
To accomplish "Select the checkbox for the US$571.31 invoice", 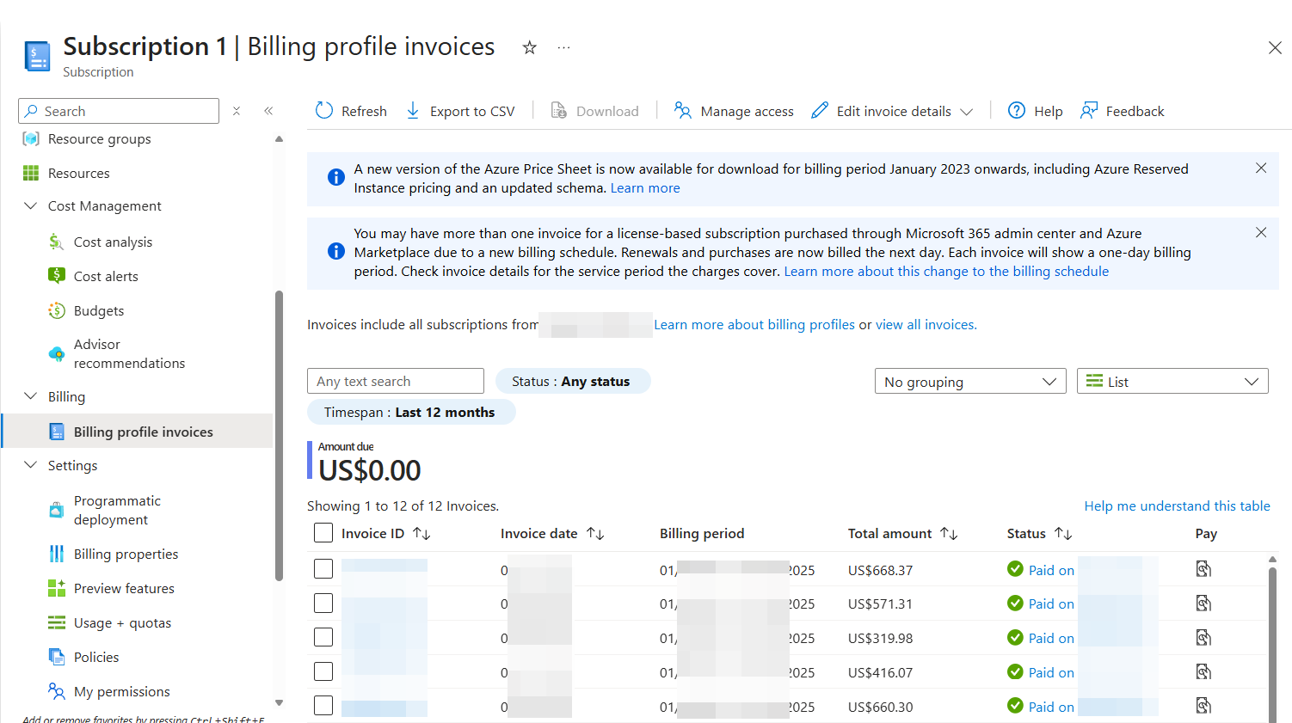I will click(x=323, y=604).
